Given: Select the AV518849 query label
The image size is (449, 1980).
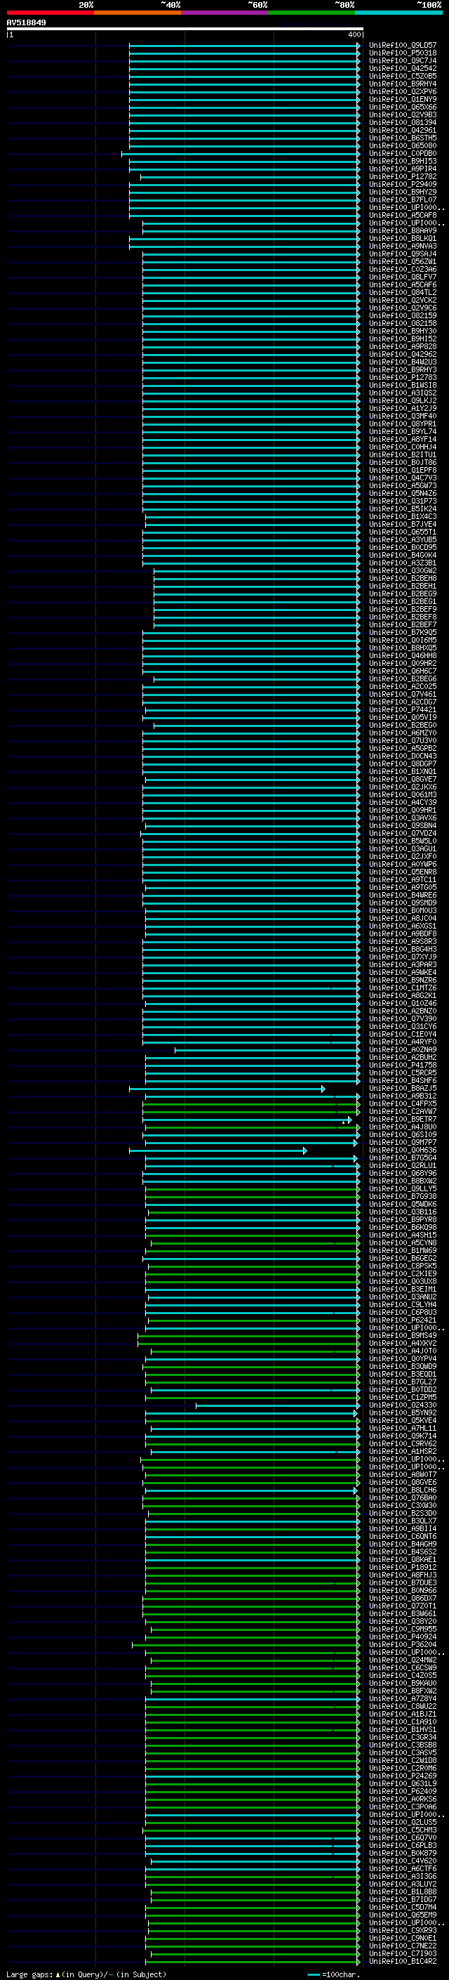Looking at the screenshot, I should click(26, 23).
